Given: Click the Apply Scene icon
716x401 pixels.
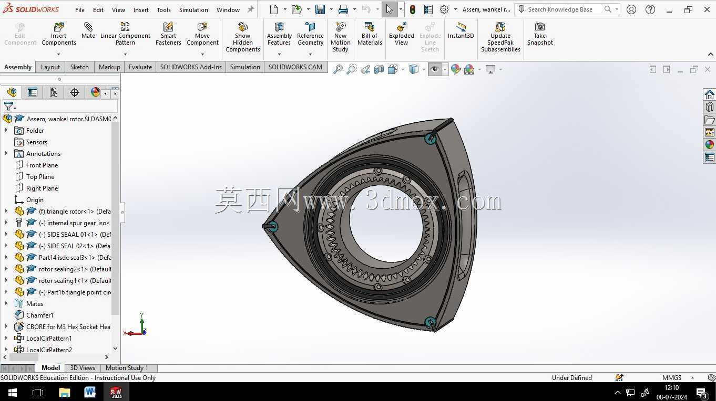Looking at the screenshot, I should [469, 69].
